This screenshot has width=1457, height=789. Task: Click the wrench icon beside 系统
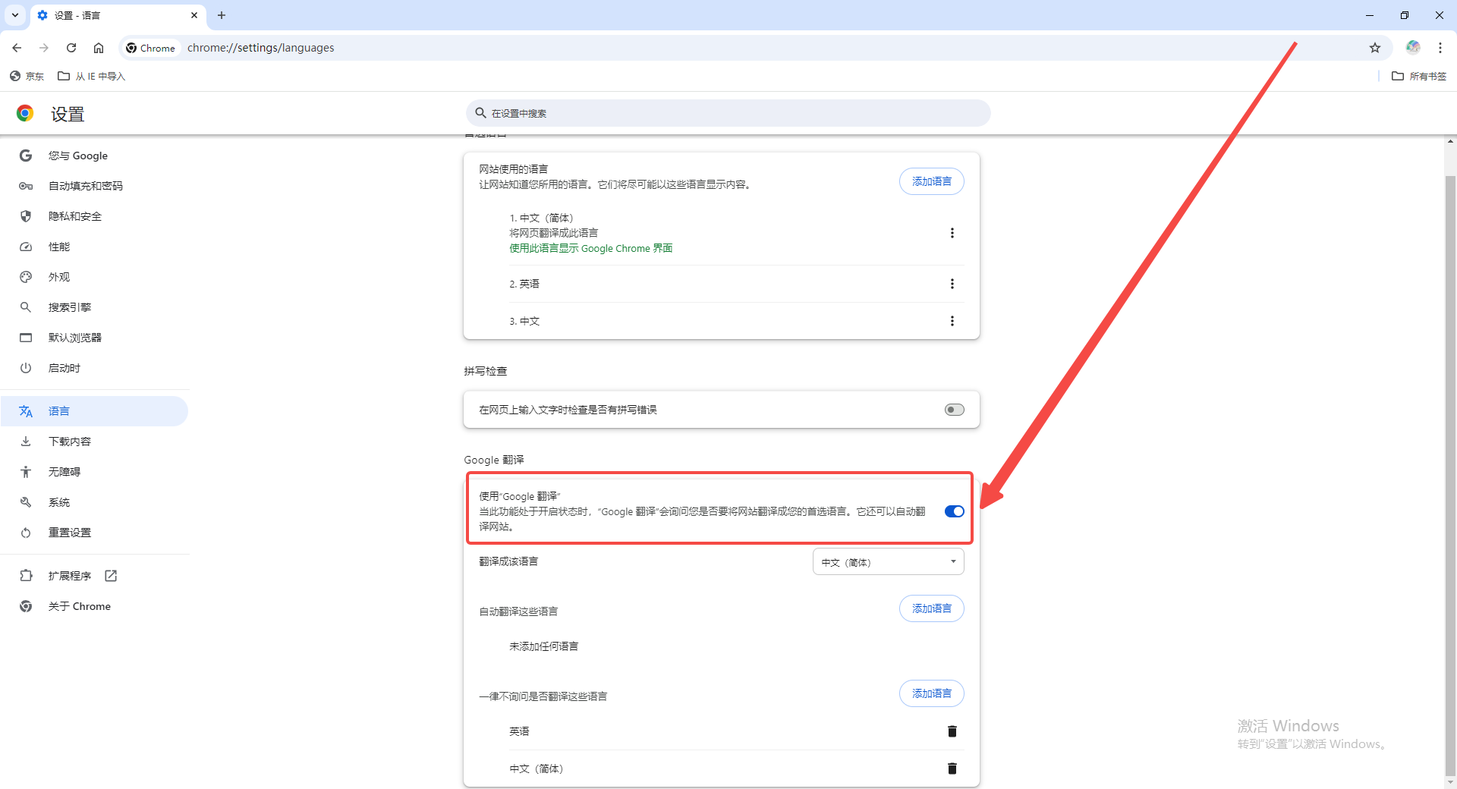point(26,502)
